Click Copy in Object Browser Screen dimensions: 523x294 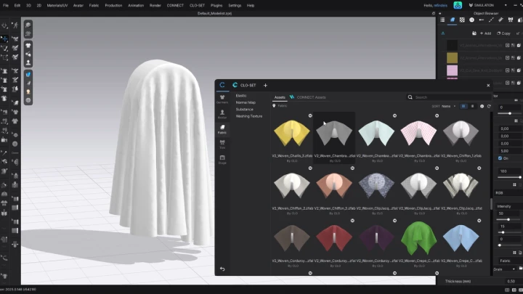pos(503,33)
